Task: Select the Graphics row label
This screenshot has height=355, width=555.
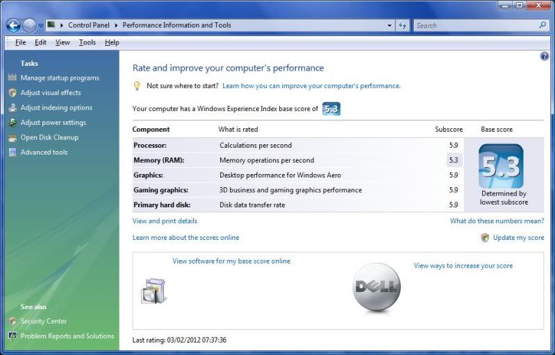Action: click(x=149, y=175)
